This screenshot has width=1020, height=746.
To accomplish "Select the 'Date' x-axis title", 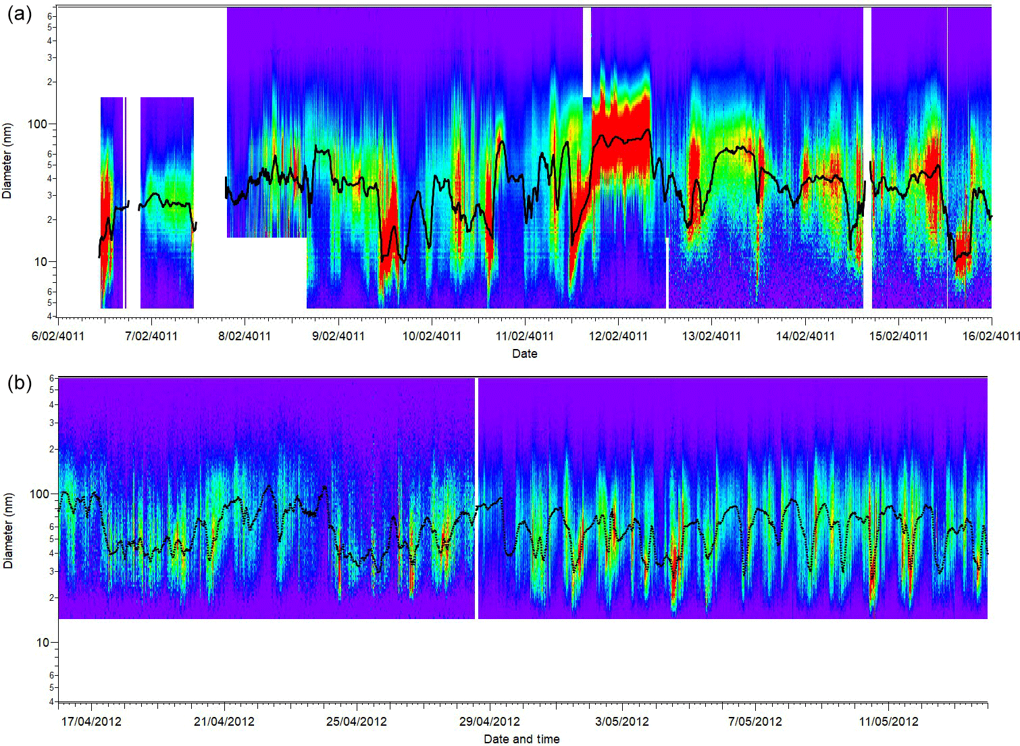I will [525, 353].
